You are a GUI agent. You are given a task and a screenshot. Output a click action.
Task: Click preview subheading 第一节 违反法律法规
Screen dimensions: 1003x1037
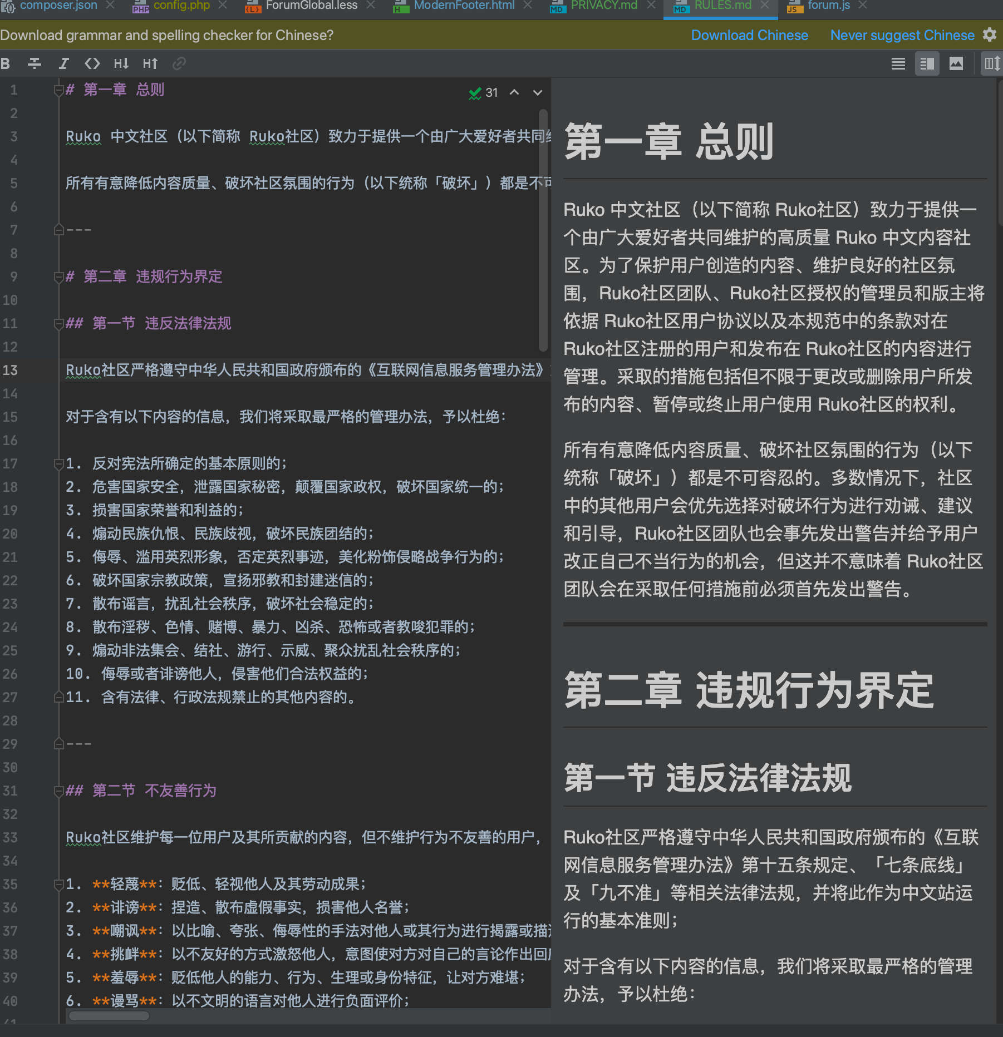point(708,777)
